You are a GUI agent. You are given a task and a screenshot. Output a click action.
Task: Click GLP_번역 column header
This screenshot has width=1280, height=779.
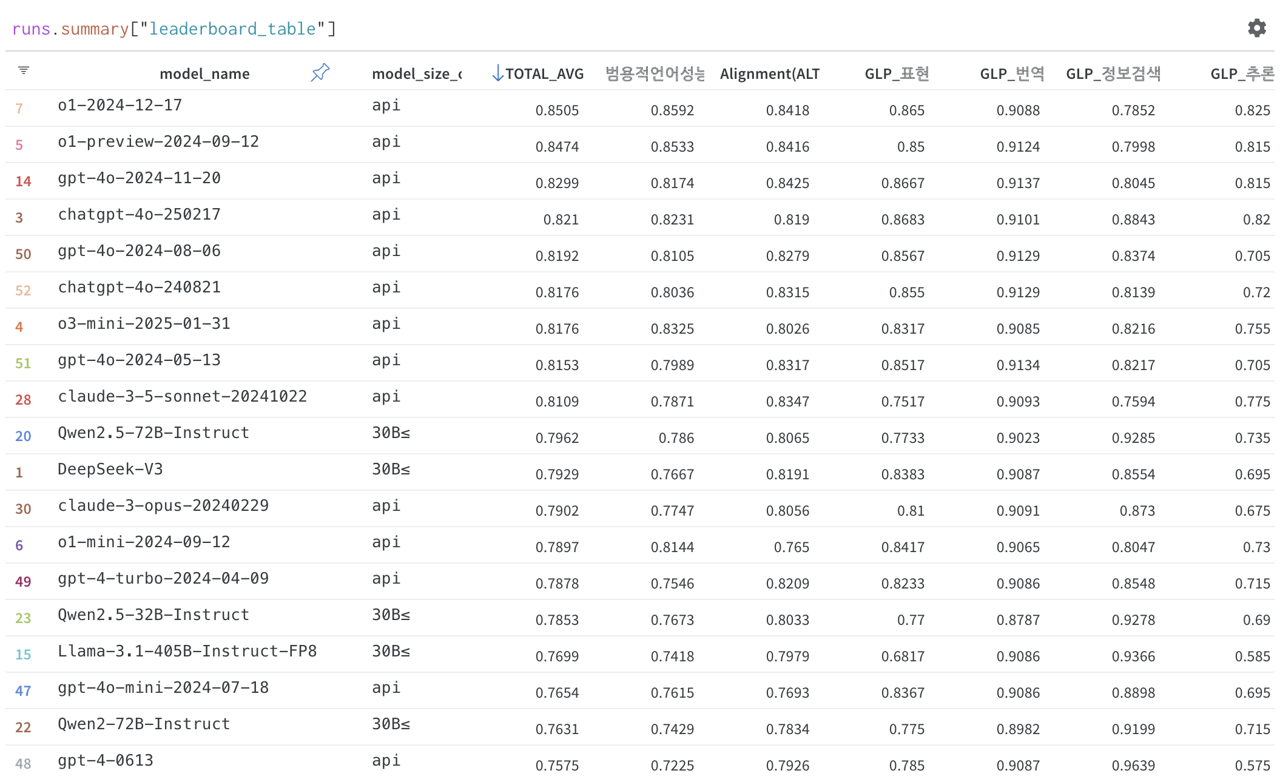coord(1012,74)
